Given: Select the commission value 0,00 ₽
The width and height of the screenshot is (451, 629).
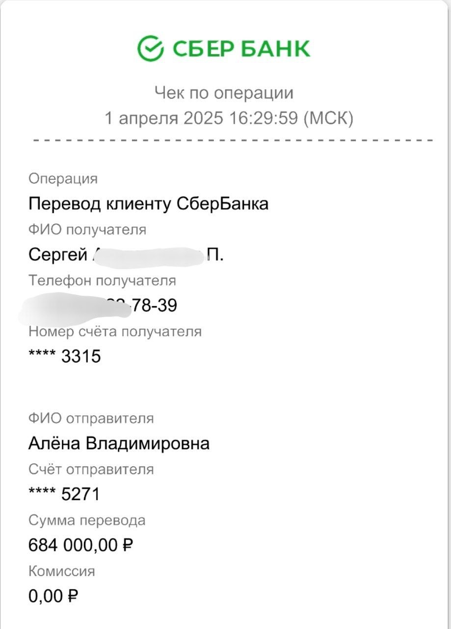Looking at the screenshot, I should 53,596.
